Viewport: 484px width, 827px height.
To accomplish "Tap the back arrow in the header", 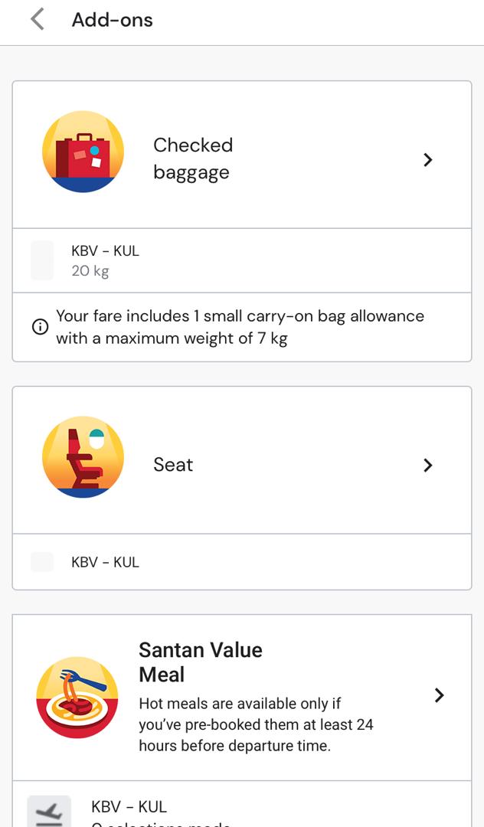I will tap(37, 20).
